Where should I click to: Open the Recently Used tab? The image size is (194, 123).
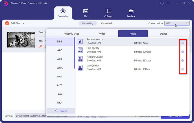click(x=72, y=34)
